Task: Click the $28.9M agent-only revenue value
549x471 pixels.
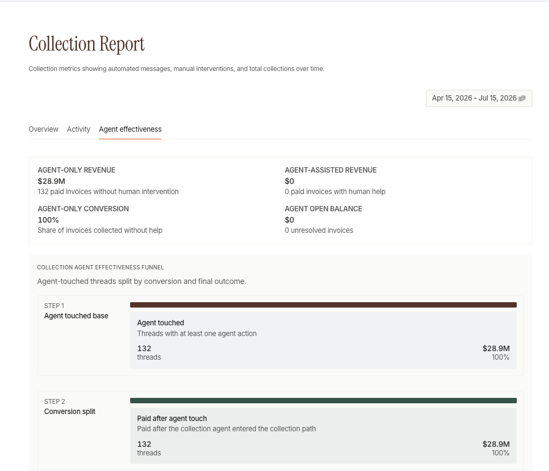Action: click(x=52, y=181)
